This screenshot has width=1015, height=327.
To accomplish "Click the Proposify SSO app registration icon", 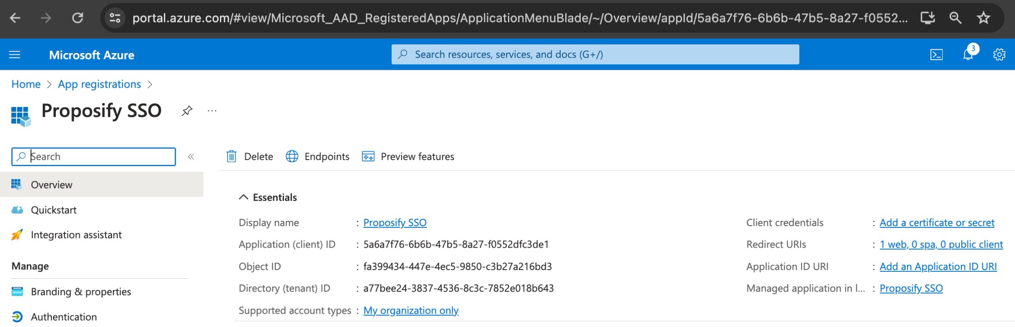I will (x=21, y=116).
